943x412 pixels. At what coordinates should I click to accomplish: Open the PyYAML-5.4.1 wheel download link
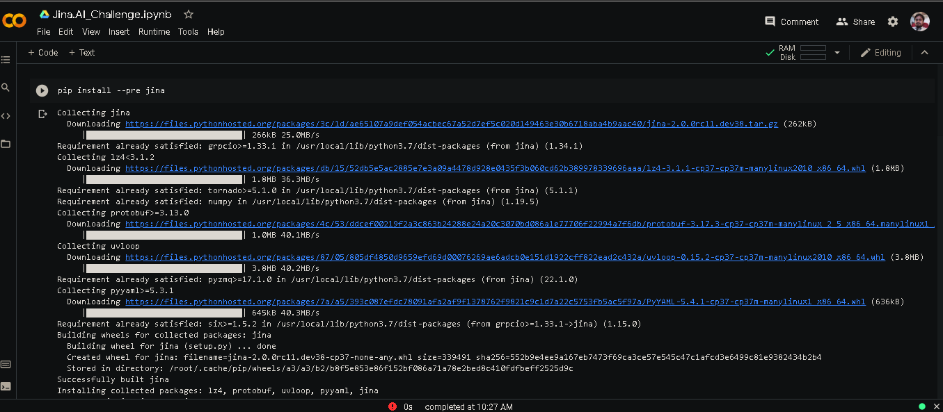click(x=496, y=302)
